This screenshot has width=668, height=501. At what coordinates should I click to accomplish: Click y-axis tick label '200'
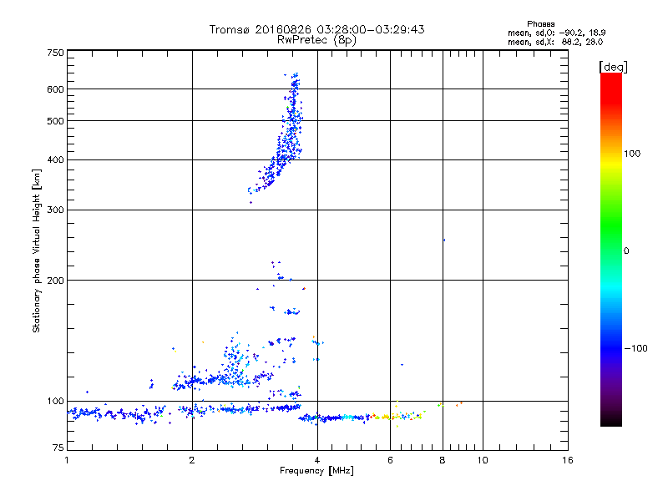pyautogui.click(x=55, y=281)
